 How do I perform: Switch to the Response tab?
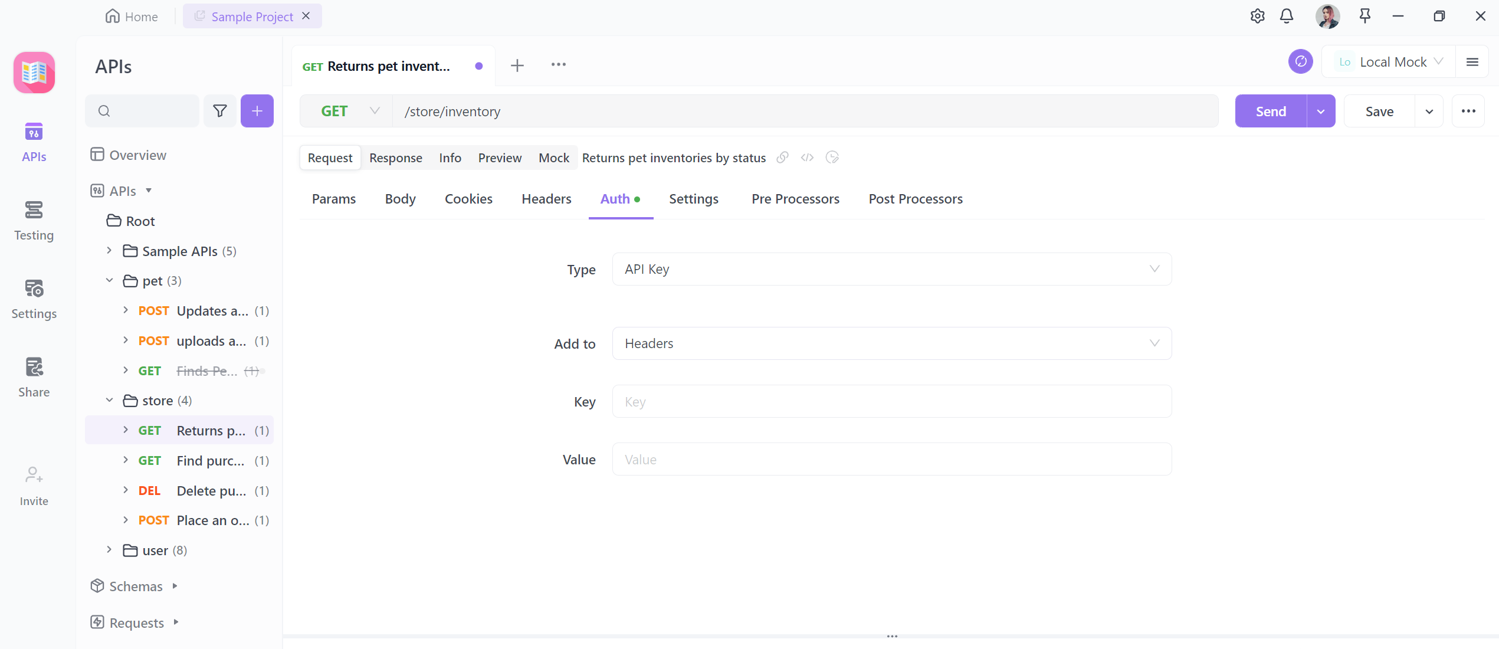coord(395,158)
